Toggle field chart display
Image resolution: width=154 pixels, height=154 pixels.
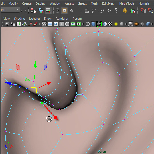coord(67,24)
